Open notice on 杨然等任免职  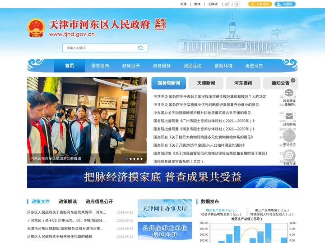click(60, 237)
